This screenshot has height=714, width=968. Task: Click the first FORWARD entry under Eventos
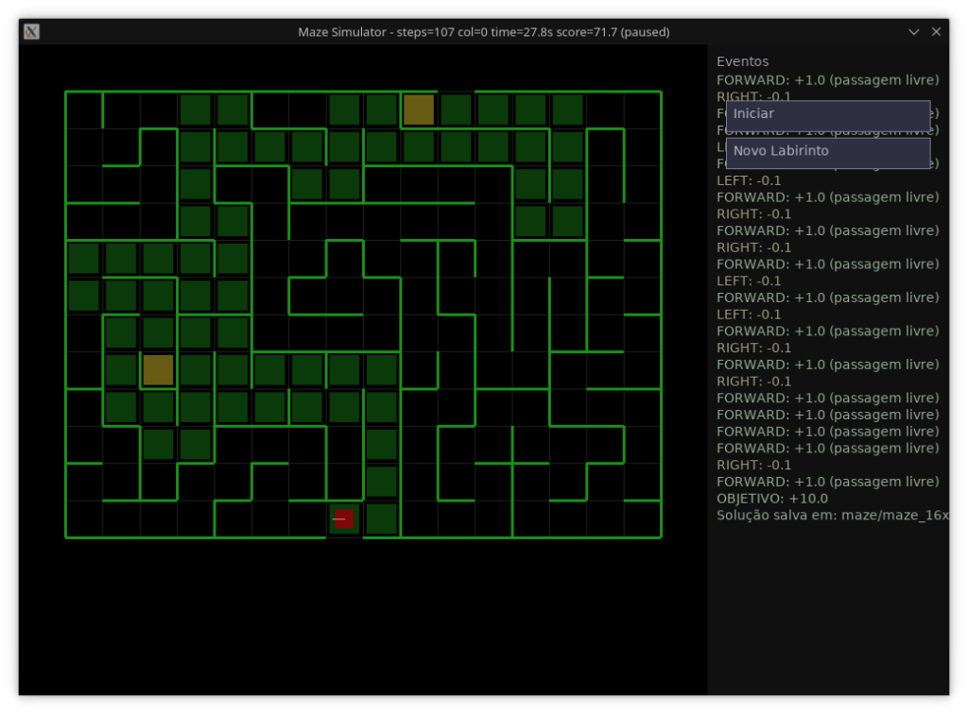click(827, 79)
